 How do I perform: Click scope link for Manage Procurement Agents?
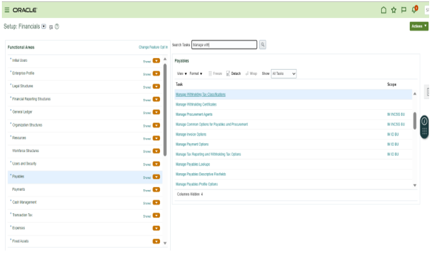click(396, 115)
